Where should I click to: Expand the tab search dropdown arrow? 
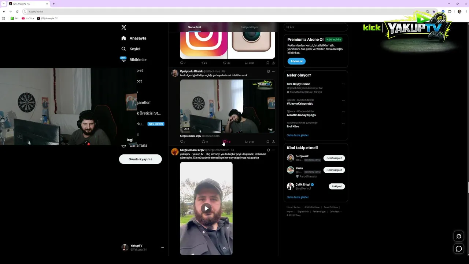tap(3, 4)
